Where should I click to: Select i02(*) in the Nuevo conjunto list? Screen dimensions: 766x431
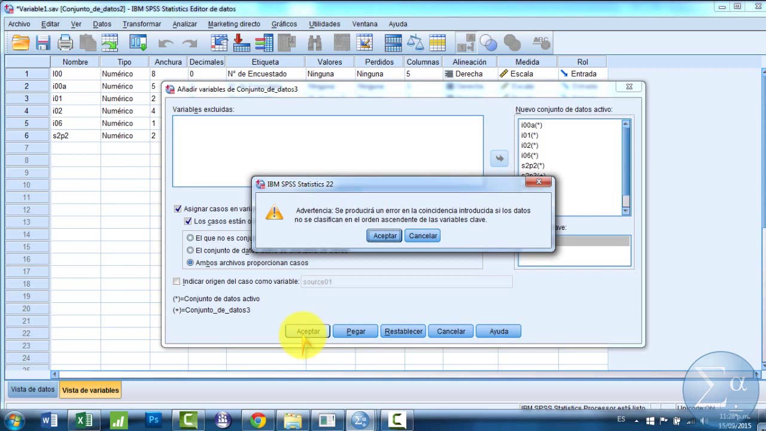tap(530, 145)
